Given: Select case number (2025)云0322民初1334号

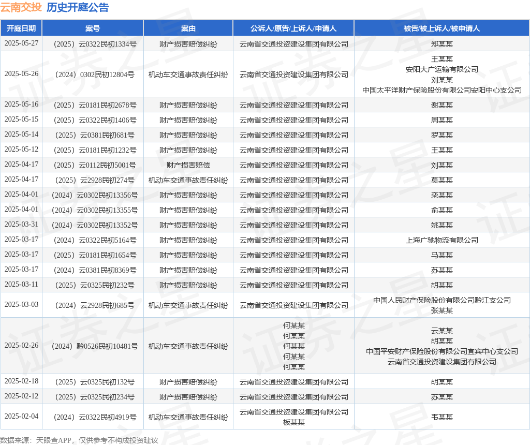Looking at the screenshot, I should click(95, 44).
